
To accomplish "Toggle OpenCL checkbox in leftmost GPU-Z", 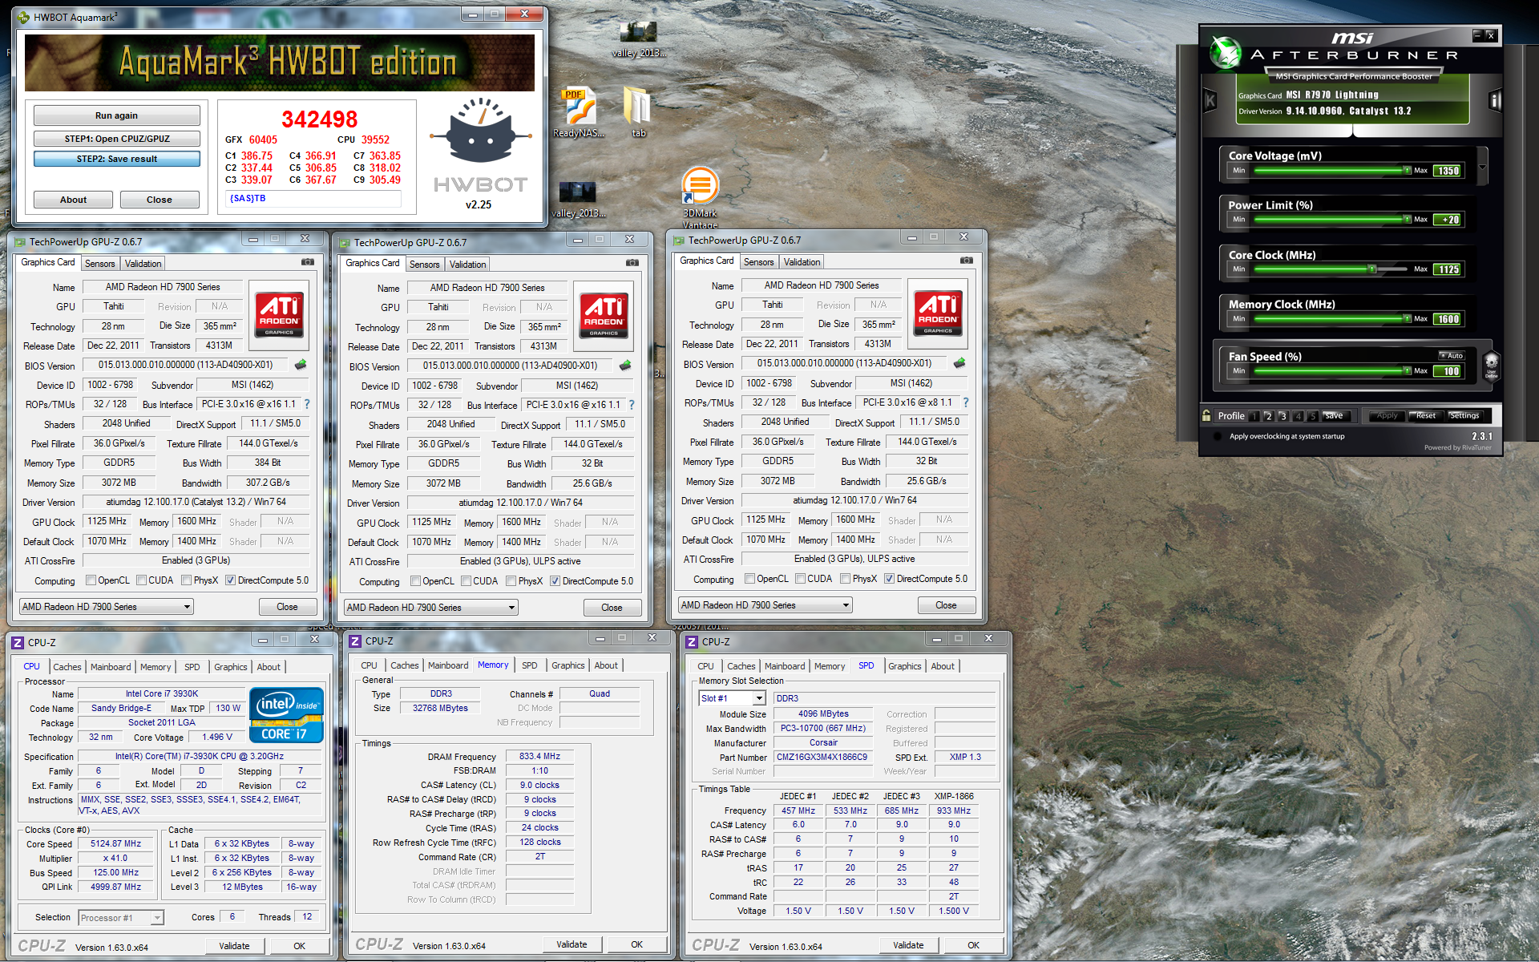I will pos(91,580).
